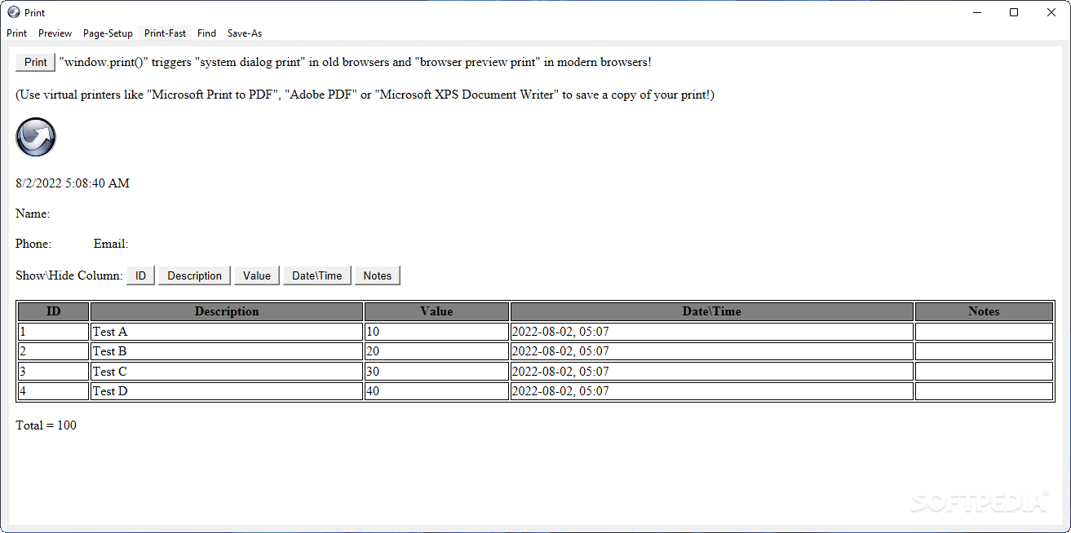Select the Print-Fast menu item
This screenshot has height=533, width=1071.
click(166, 33)
